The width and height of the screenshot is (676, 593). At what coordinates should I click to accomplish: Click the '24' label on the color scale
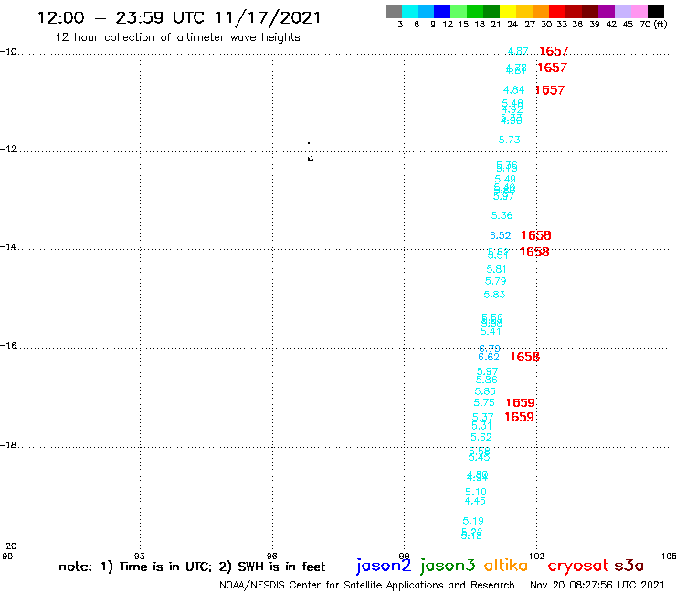point(512,24)
